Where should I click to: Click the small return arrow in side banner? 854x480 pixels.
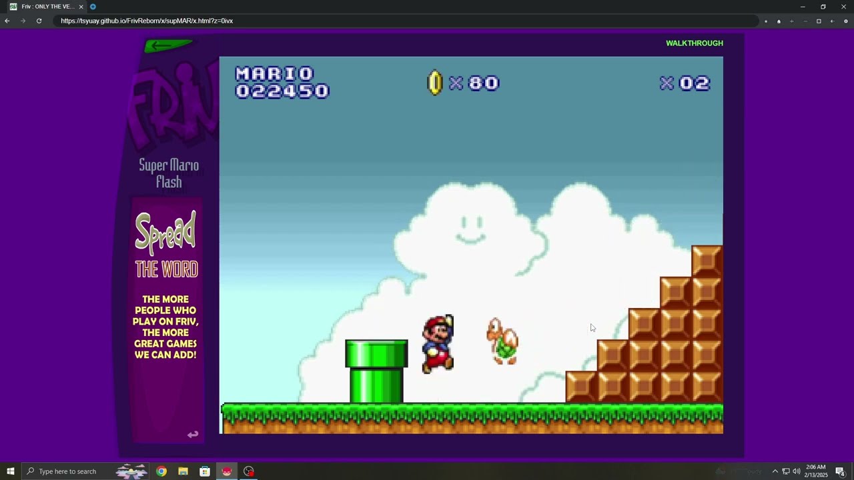click(193, 435)
